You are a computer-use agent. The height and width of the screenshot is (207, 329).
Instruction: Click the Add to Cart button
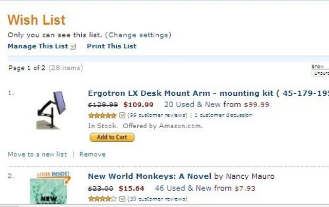coord(112,137)
